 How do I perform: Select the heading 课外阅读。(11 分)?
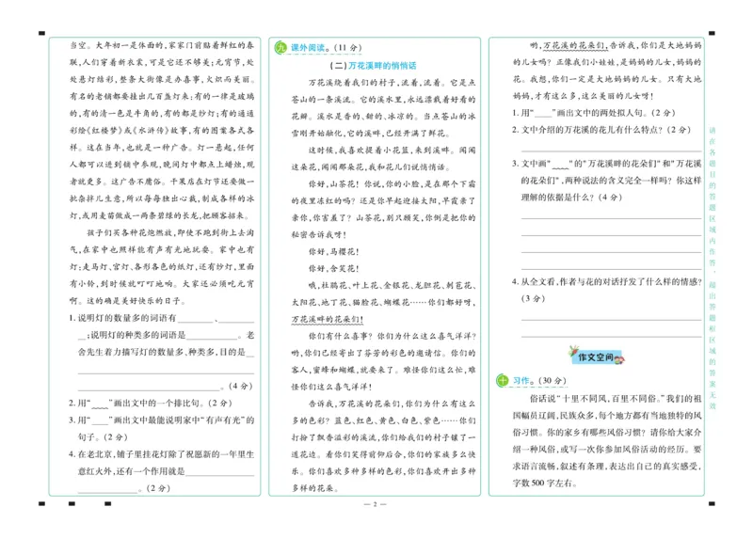tap(326, 48)
